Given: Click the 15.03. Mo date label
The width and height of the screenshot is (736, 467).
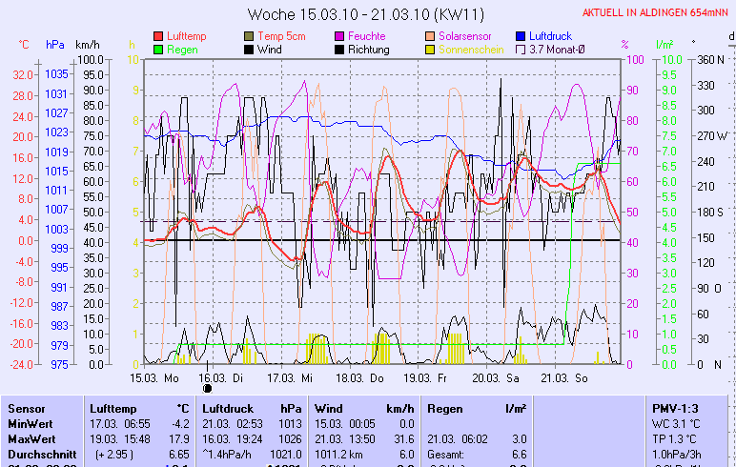Looking at the screenshot, I should pyautogui.click(x=154, y=377).
